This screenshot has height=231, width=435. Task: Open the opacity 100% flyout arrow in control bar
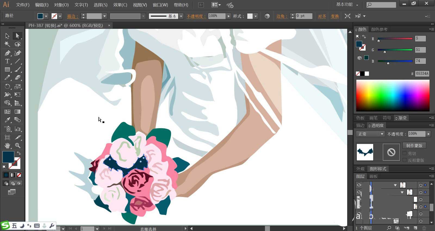tap(229, 16)
